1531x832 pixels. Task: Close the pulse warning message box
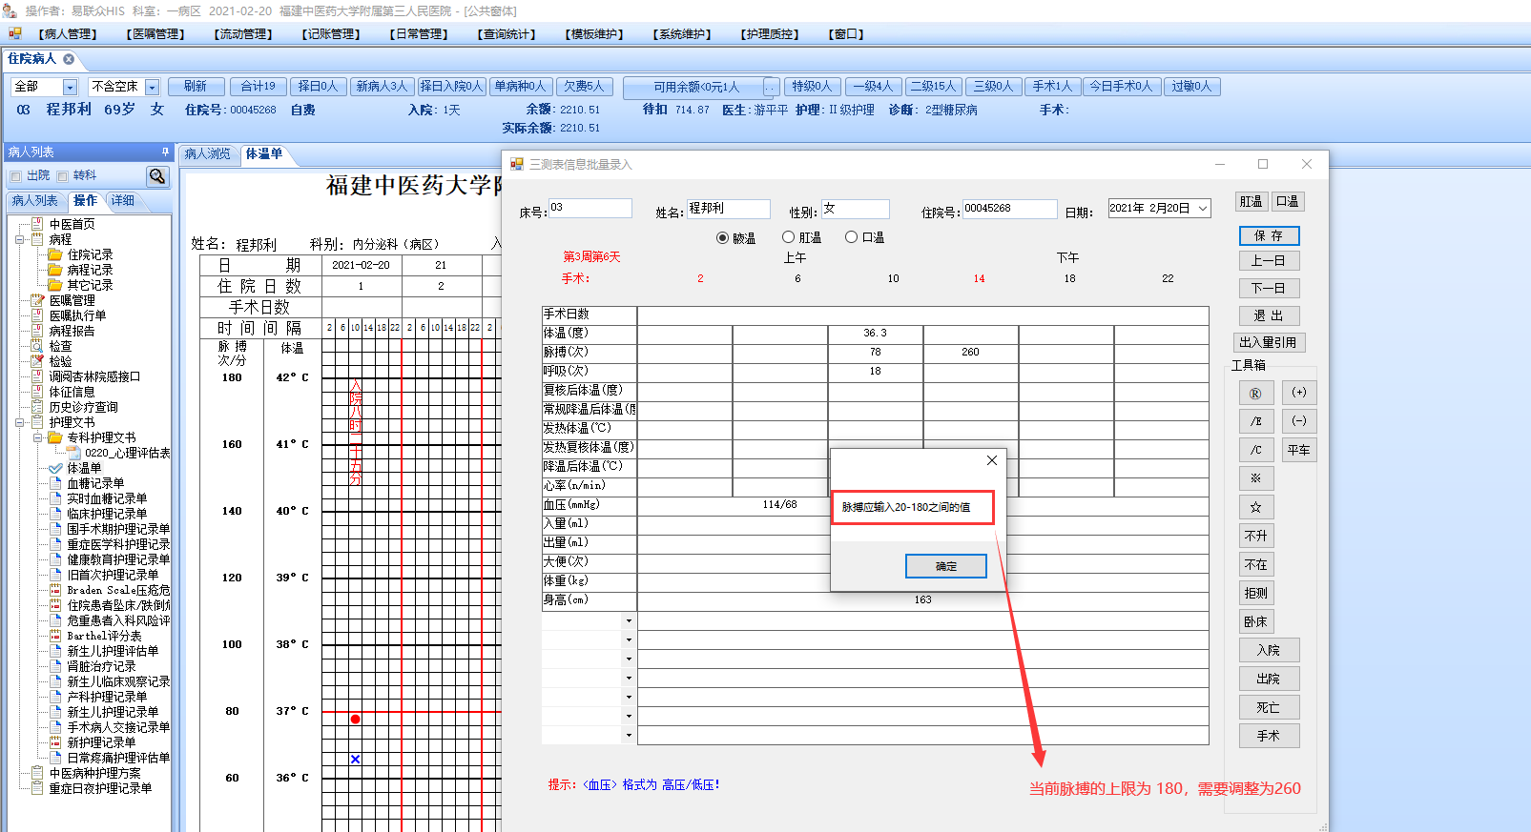click(992, 460)
